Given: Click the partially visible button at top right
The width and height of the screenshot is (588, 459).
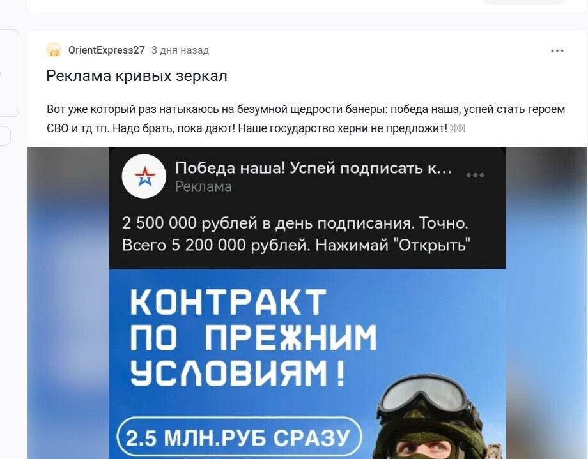Looking at the screenshot, I should 524,2.
